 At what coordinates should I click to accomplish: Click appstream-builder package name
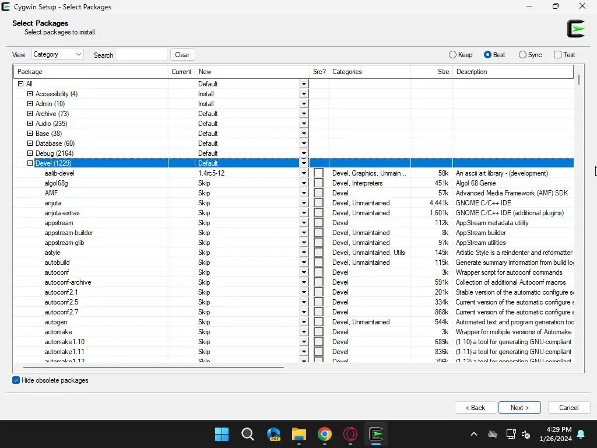pos(69,233)
